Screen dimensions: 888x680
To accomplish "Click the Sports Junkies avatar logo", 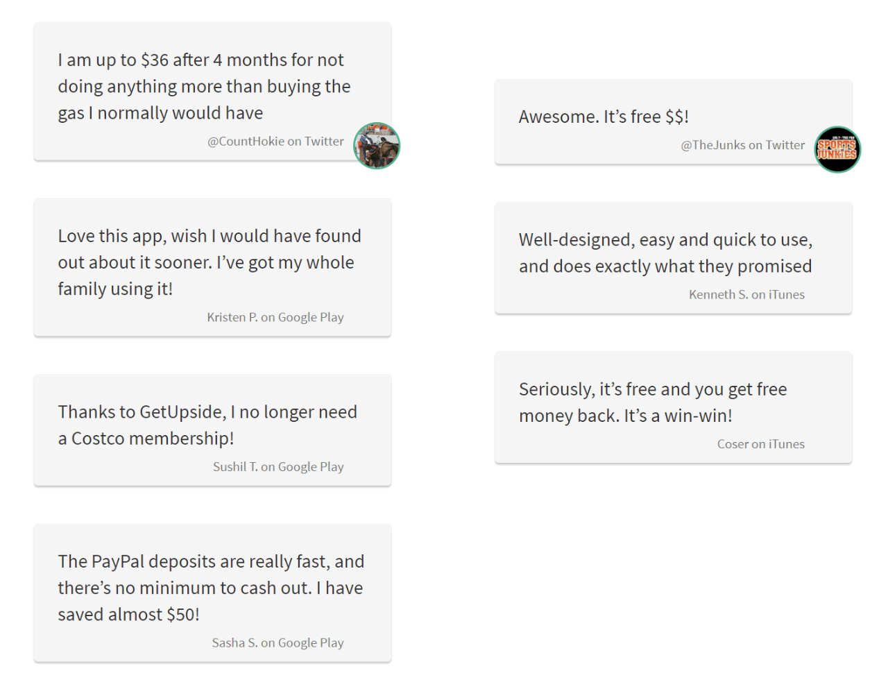I will point(837,150).
